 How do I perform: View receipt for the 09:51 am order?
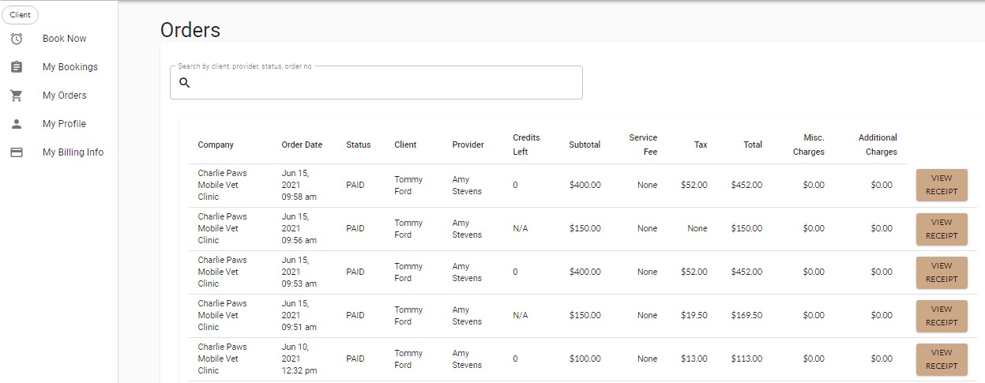coord(942,316)
